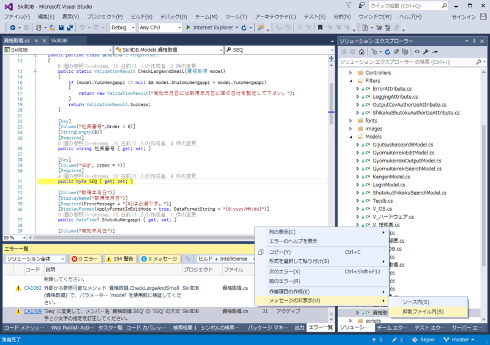The image size is (490, 345).
Task: Open the SkillDB project navigation dropdown
Action: pyautogui.click(x=58, y=50)
